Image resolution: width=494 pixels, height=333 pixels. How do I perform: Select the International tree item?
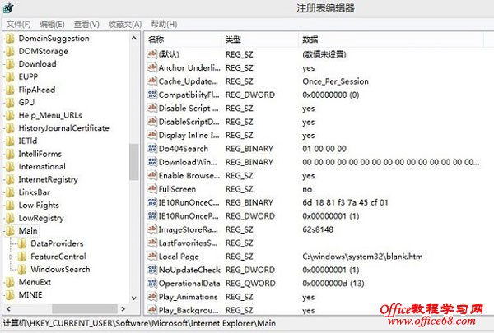click(x=42, y=167)
